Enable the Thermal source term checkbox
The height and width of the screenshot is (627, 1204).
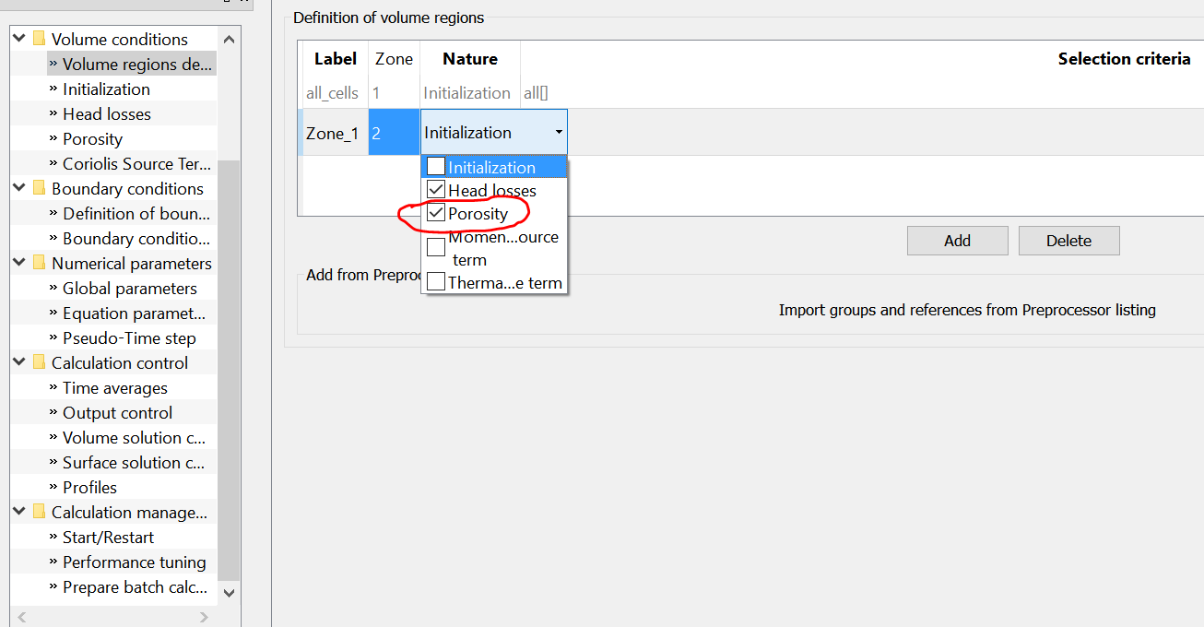(x=437, y=282)
